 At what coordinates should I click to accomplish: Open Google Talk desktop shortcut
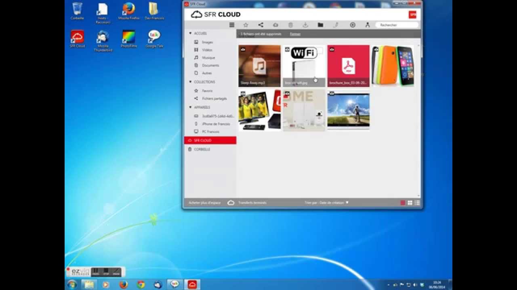click(x=154, y=39)
